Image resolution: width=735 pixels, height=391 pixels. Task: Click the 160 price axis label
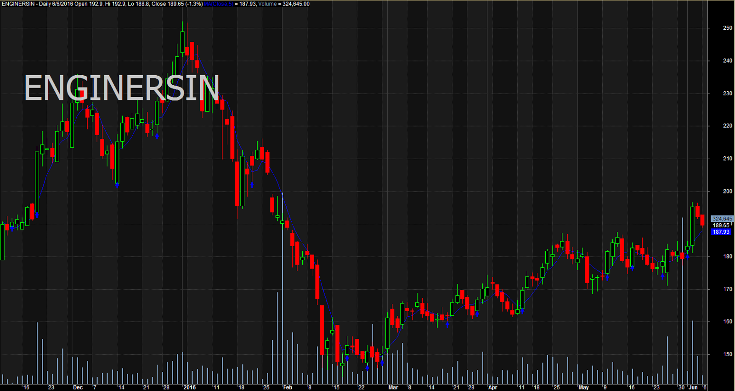(728, 321)
